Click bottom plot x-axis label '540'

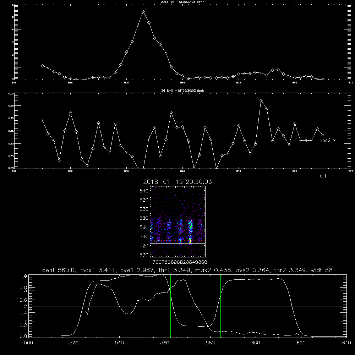tap(119, 343)
